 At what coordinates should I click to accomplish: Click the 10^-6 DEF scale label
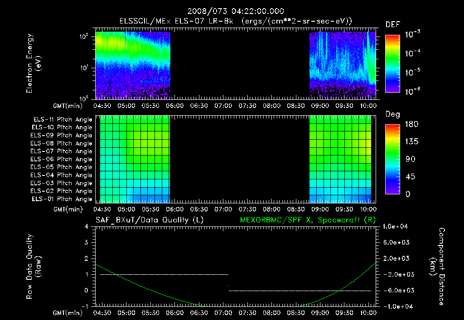413,91
